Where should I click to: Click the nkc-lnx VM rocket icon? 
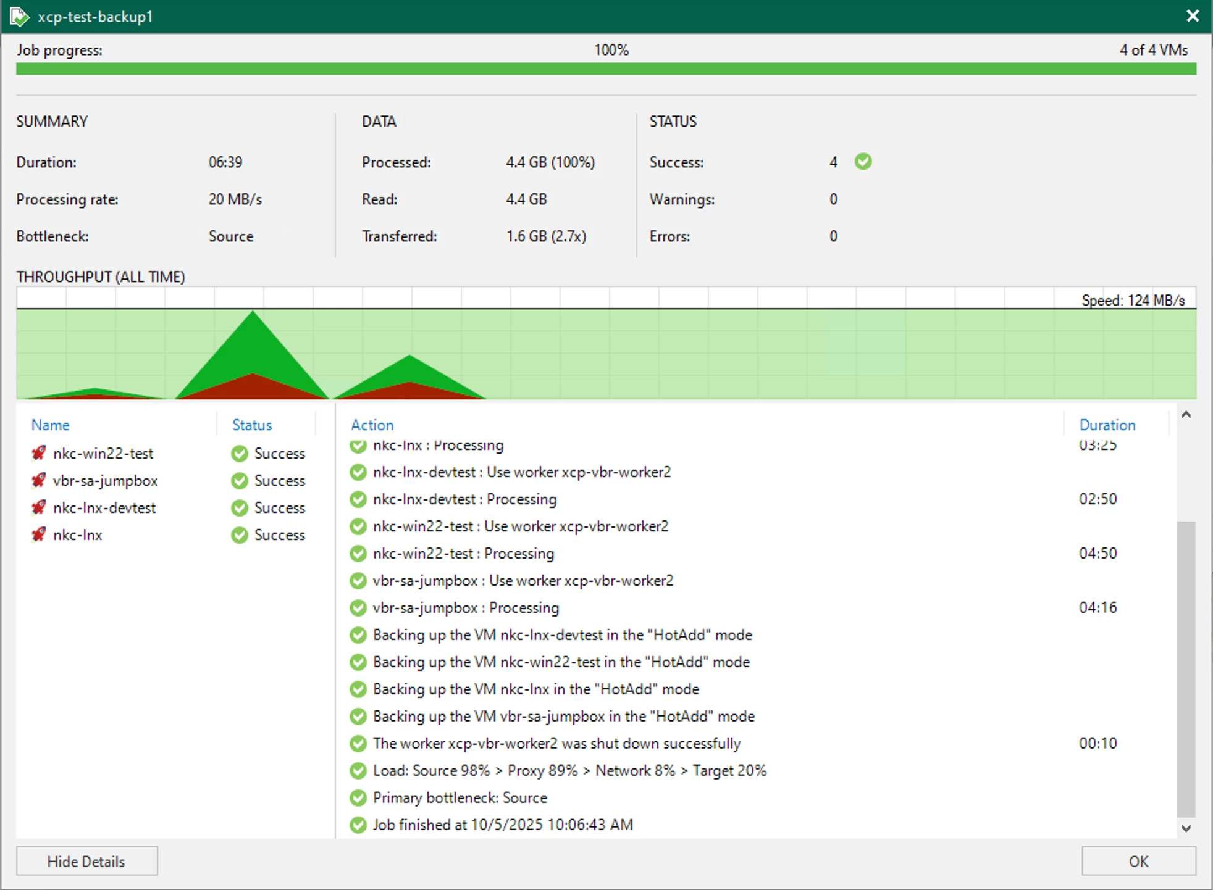[39, 534]
